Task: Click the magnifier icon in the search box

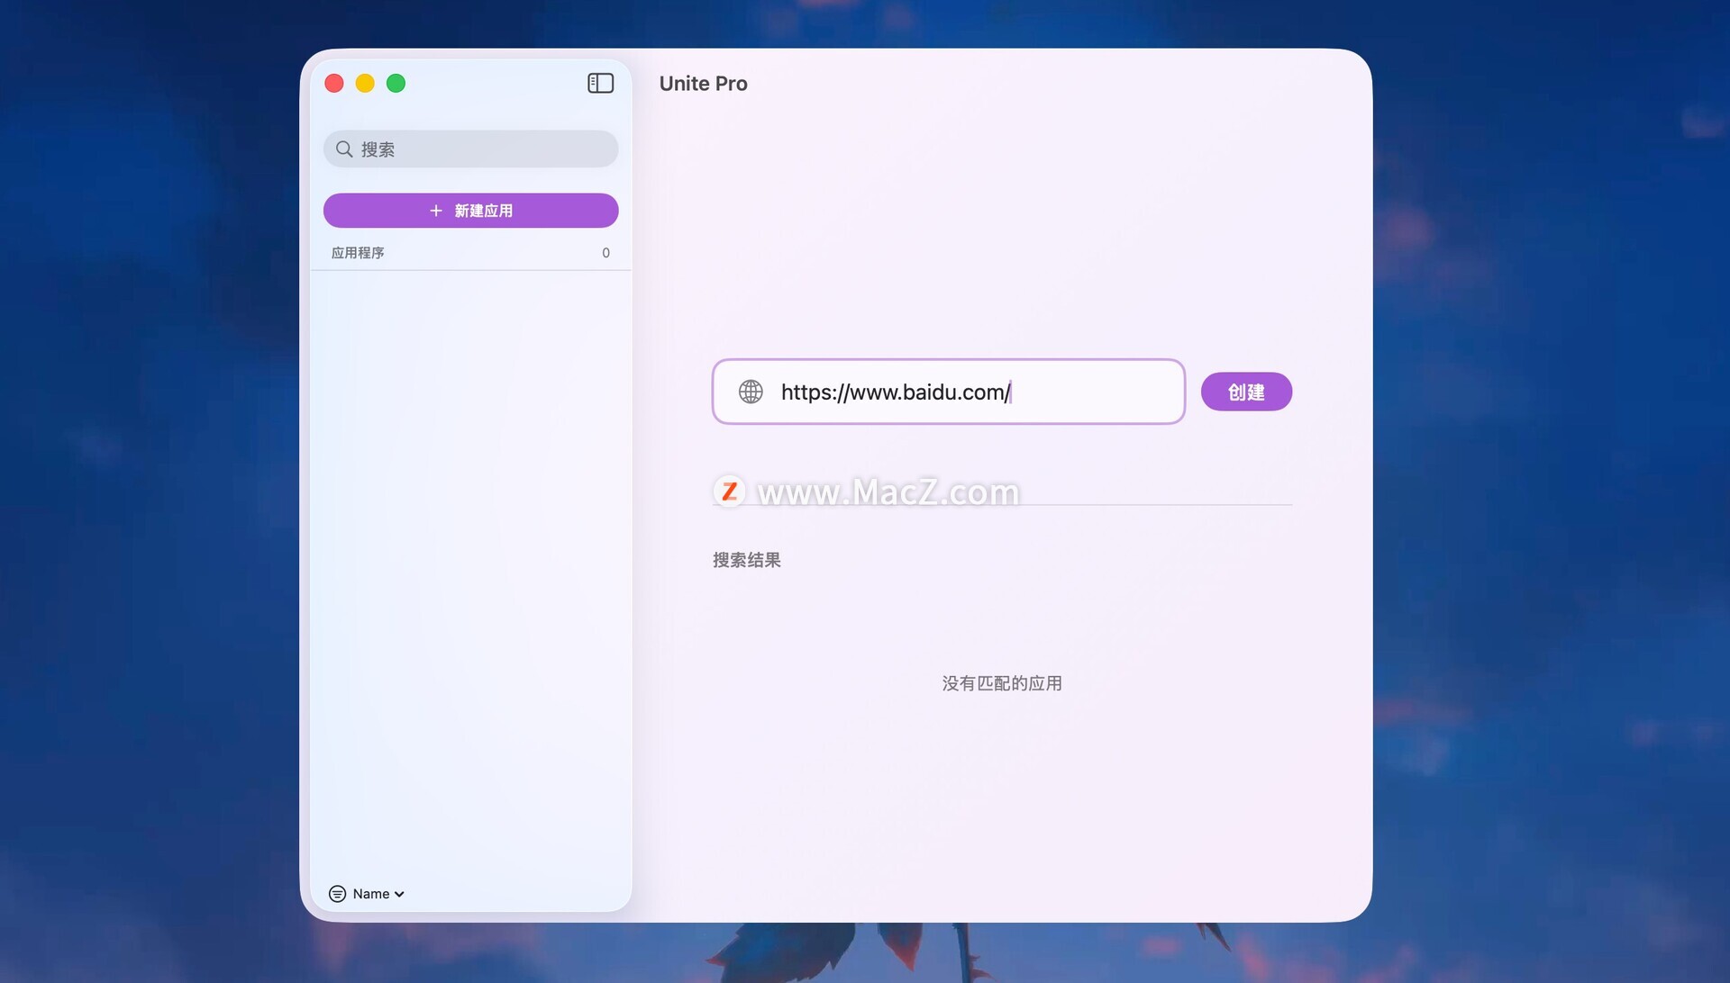Action: pyautogui.click(x=344, y=149)
